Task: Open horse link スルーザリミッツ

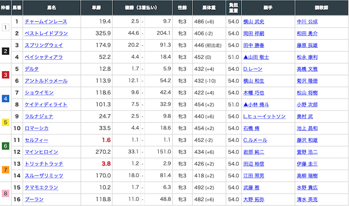Action: click(44, 176)
